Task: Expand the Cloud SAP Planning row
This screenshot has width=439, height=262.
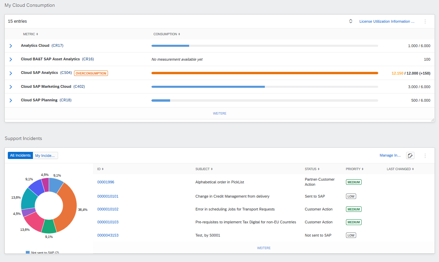Action: 11,100
